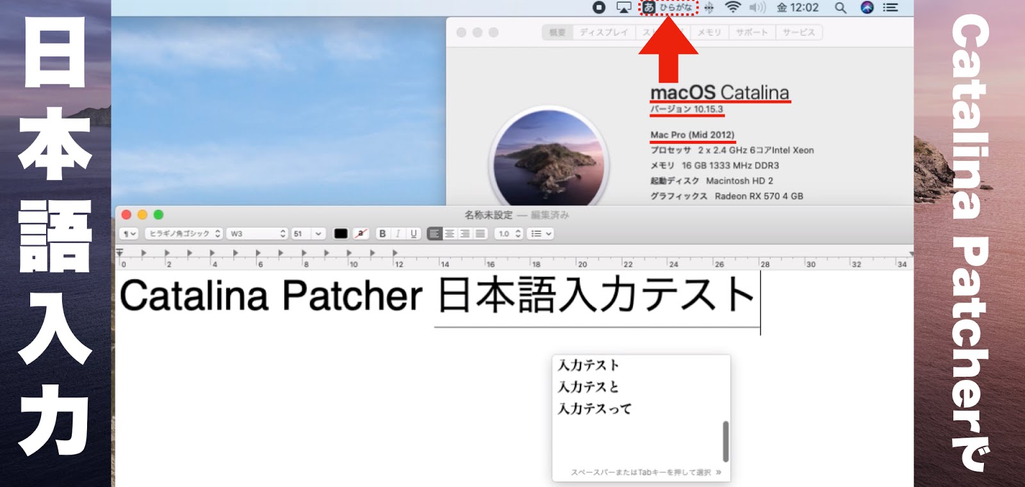Switch to the サービス tab
The width and height of the screenshot is (1025, 487).
pyautogui.click(x=799, y=32)
